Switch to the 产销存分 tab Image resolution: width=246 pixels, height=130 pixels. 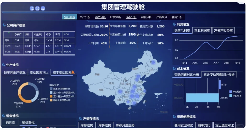click(x=161, y=17)
